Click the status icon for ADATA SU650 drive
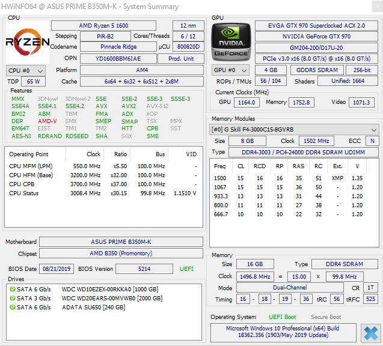This screenshot has height=346, width=383. [12, 307]
